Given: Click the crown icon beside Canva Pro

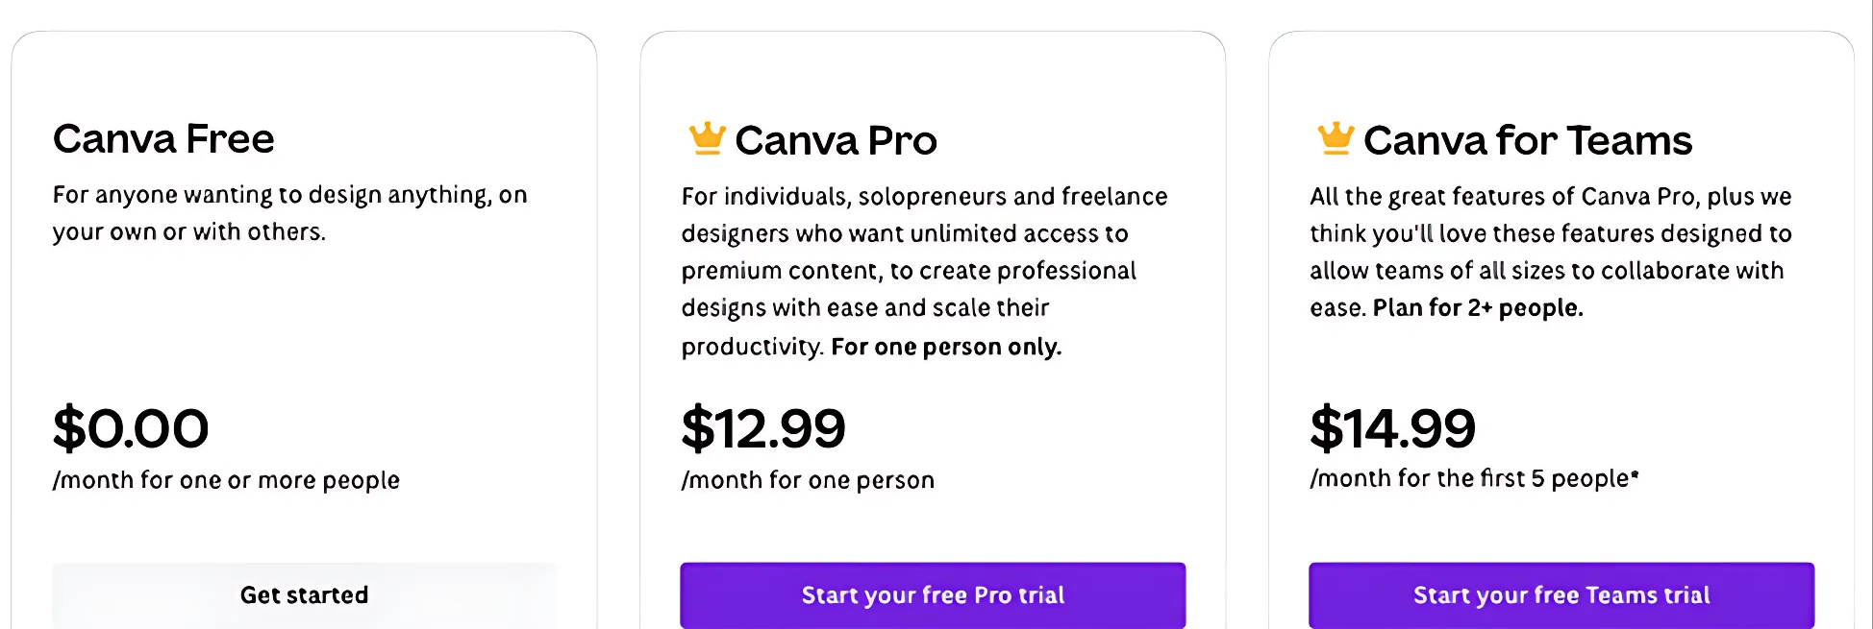Looking at the screenshot, I should [707, 139].
